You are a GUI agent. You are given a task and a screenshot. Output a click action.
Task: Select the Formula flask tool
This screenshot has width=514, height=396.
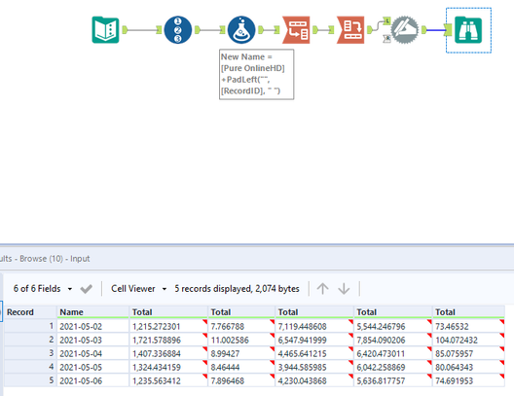[241, 30]
